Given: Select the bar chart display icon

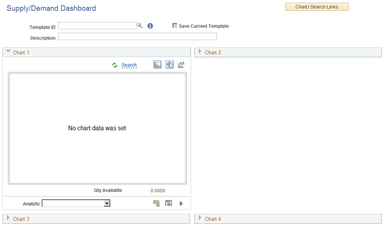Looking at the screenshot, I should click(x=157, y=64).
